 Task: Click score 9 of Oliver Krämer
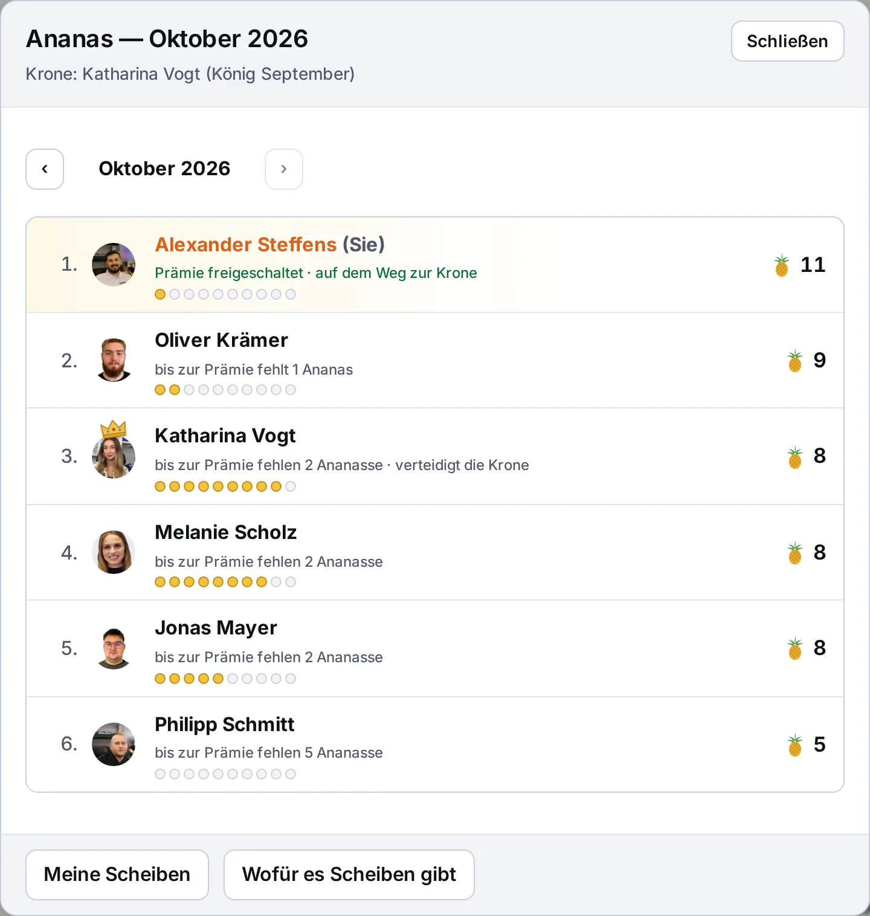[820, 360]
